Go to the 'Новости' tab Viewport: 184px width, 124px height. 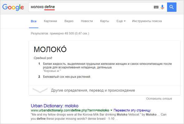click(87, 21)
